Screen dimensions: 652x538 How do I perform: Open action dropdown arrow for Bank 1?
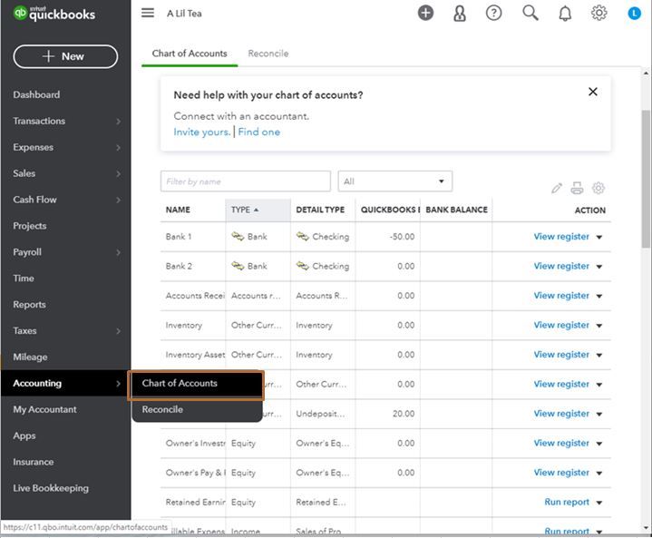tap(598, 237)
